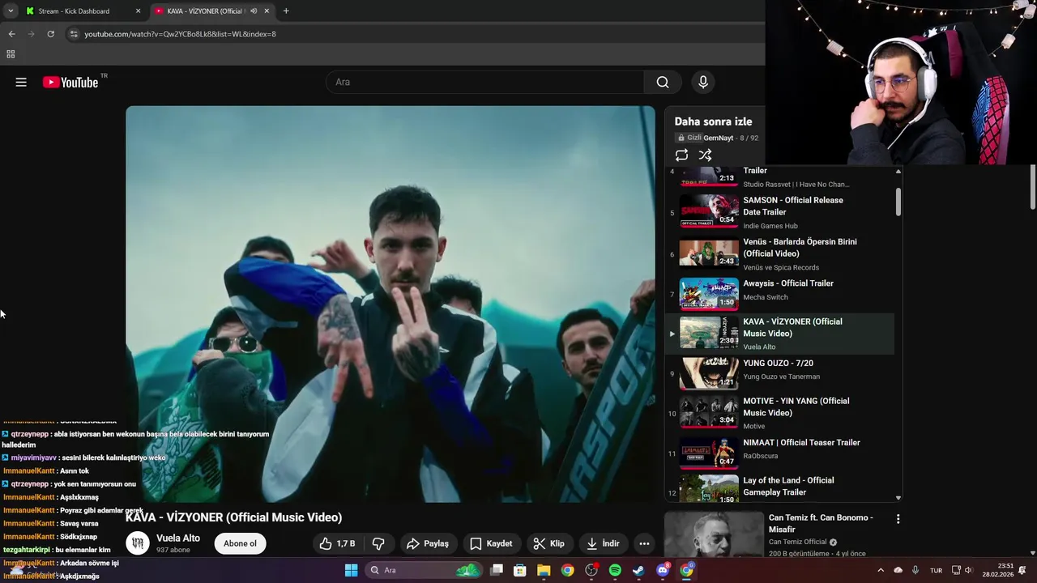The height and width of the screenshot is (583, 1037).
Task: Open the Vuela Alto channel name
Action: coord(178,538)
